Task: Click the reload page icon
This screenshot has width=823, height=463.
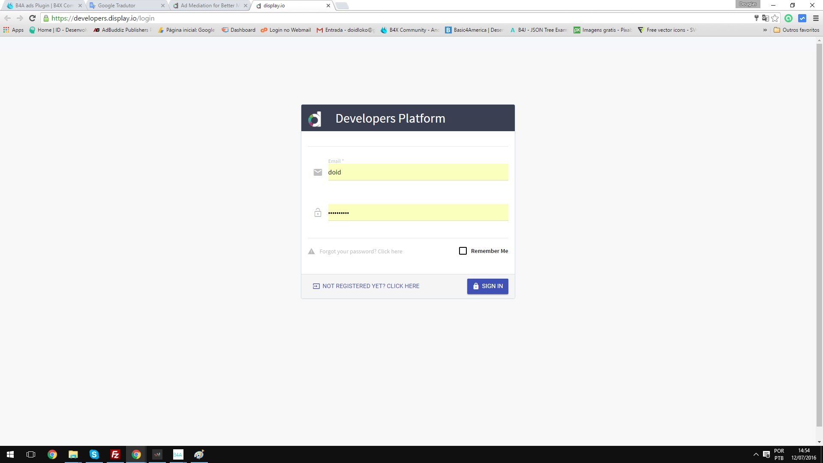Action: click(32, 18)
